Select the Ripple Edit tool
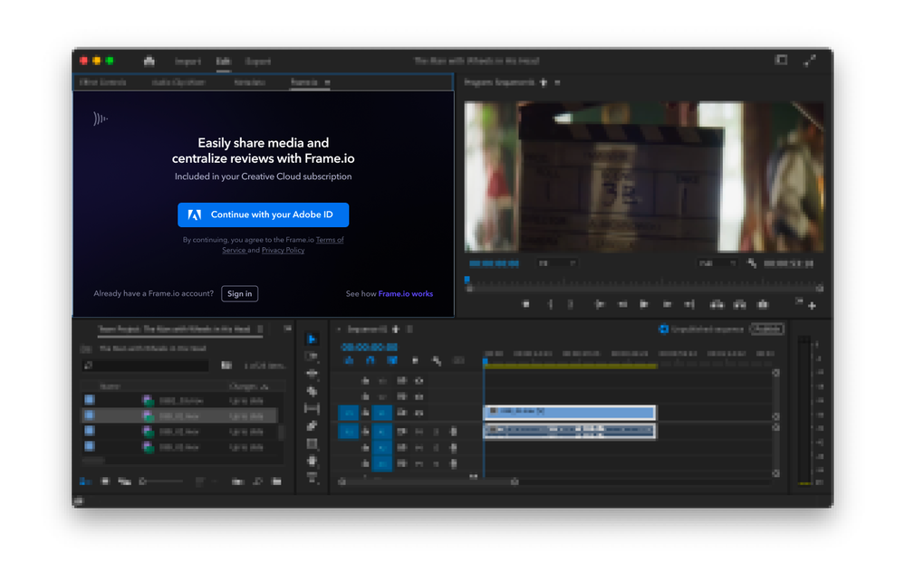Image resolution: width=905 pixels, height=581 pixels. point(312,374)
